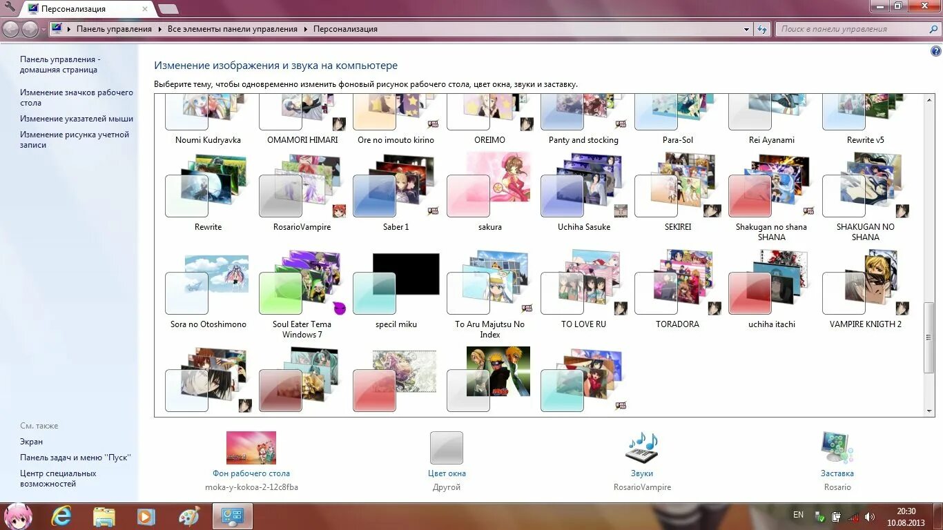Open Internet Explorer from the taskbar
Viewport: 943px width, 530px height.
tap(61, 516)
